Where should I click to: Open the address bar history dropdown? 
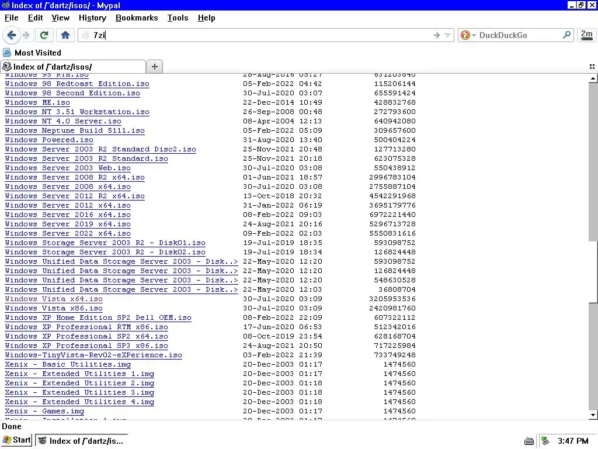pyautogui.click(x=448, y=35)
